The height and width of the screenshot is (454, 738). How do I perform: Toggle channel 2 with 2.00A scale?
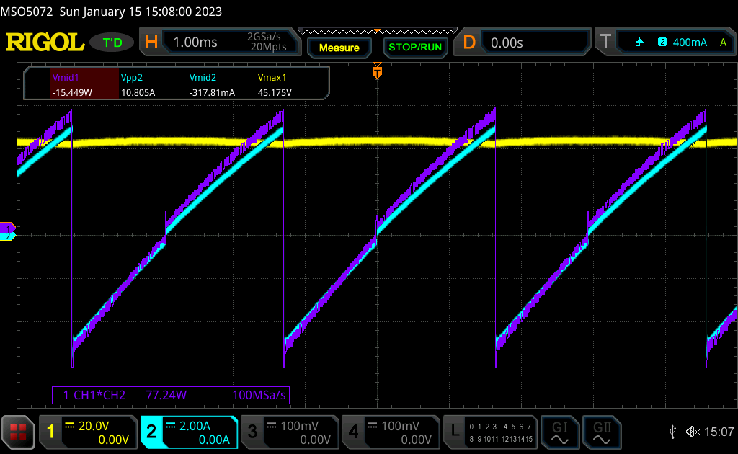pos(189,432)
